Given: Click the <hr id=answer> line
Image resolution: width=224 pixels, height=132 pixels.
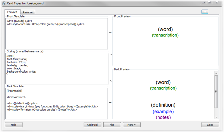Looking at the screenshot, I should click(16, 97).
